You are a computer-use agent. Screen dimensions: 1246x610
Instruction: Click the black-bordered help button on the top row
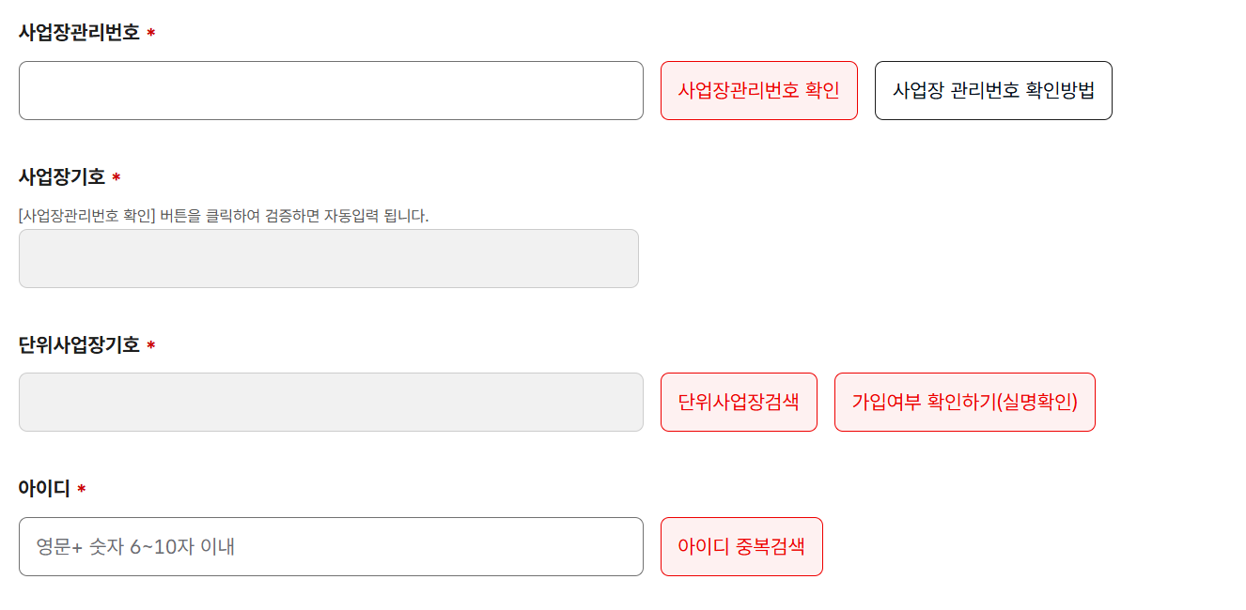point(992,90)
